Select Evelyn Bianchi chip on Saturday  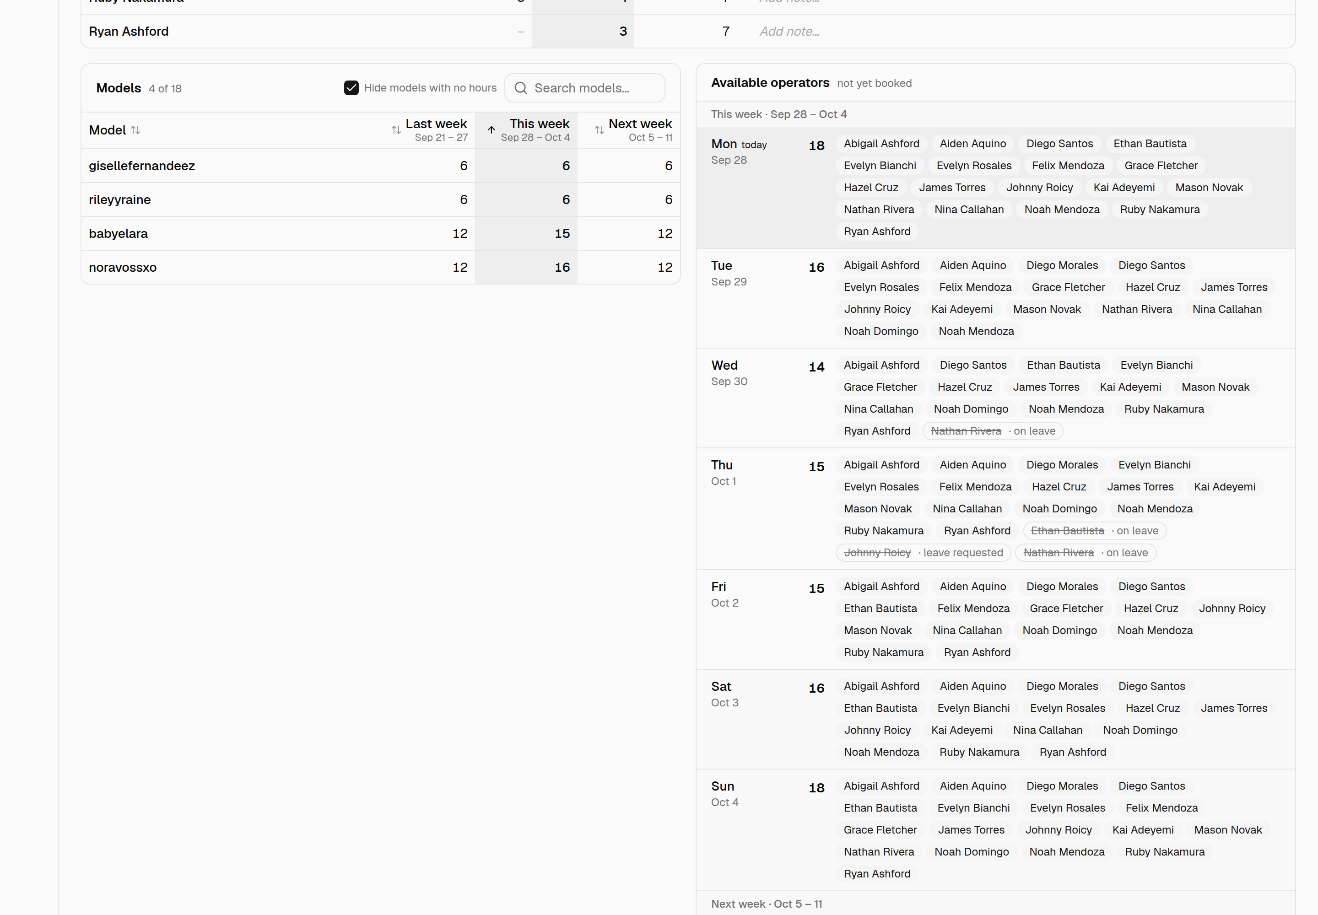coord(973,708)
